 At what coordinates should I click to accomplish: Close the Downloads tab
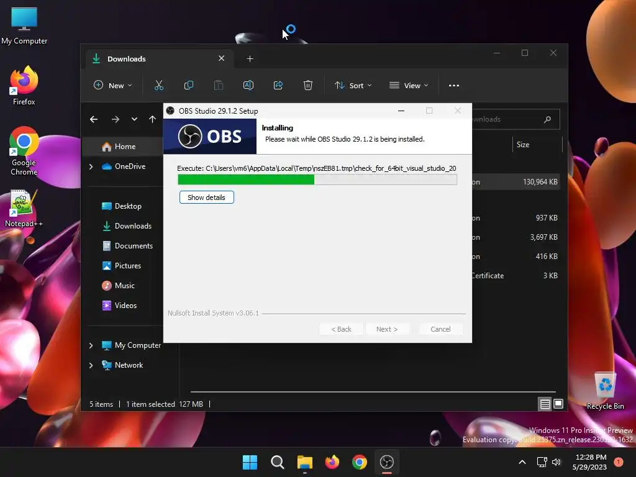(x=222, y=58)
